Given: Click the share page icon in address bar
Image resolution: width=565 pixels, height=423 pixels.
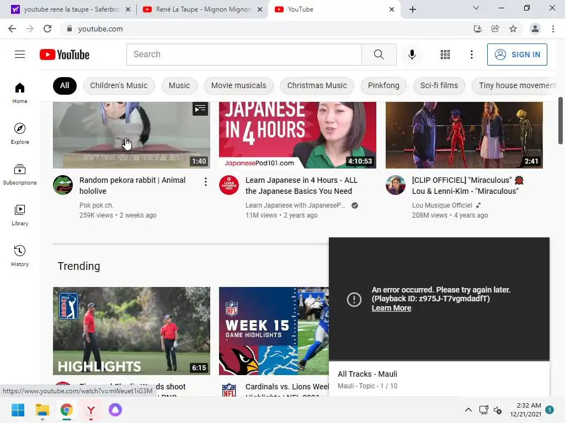Looking at the screenshot, I should click(495, 29).
